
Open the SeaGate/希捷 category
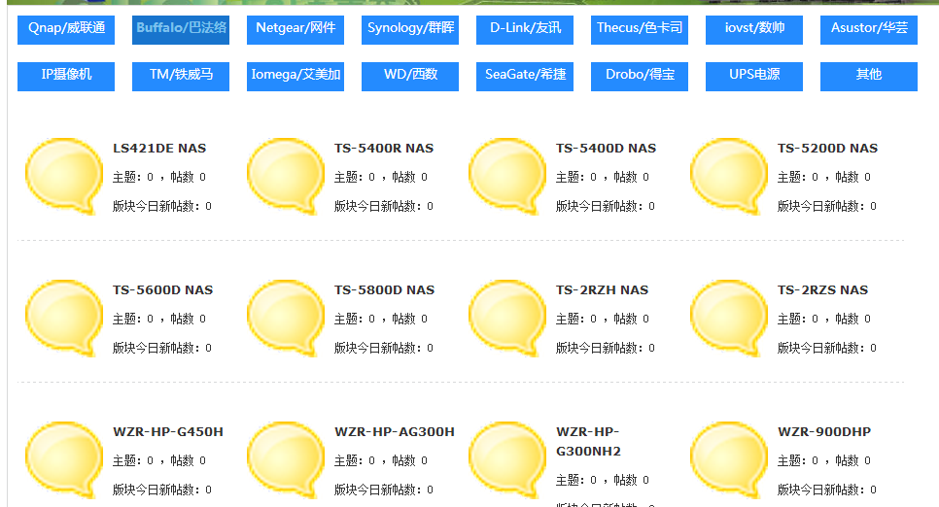525,77
